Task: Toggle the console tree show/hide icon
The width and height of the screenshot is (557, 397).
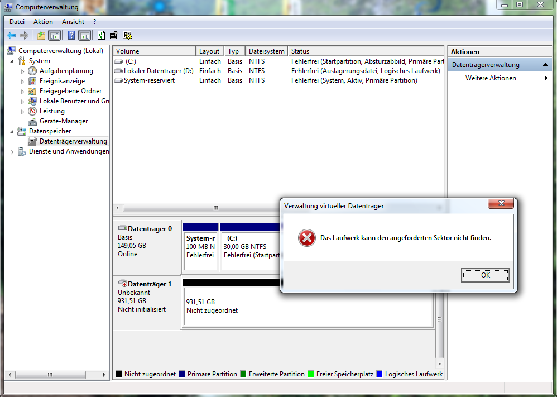Action: [x=54, y=35]
